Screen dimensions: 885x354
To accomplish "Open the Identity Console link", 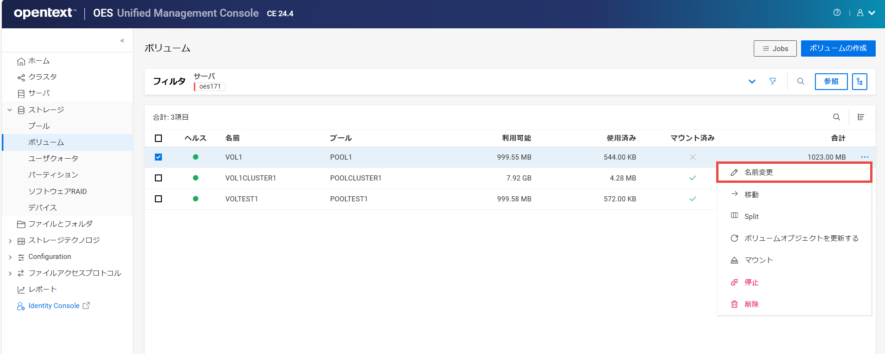I will click(x=54, y=306).
